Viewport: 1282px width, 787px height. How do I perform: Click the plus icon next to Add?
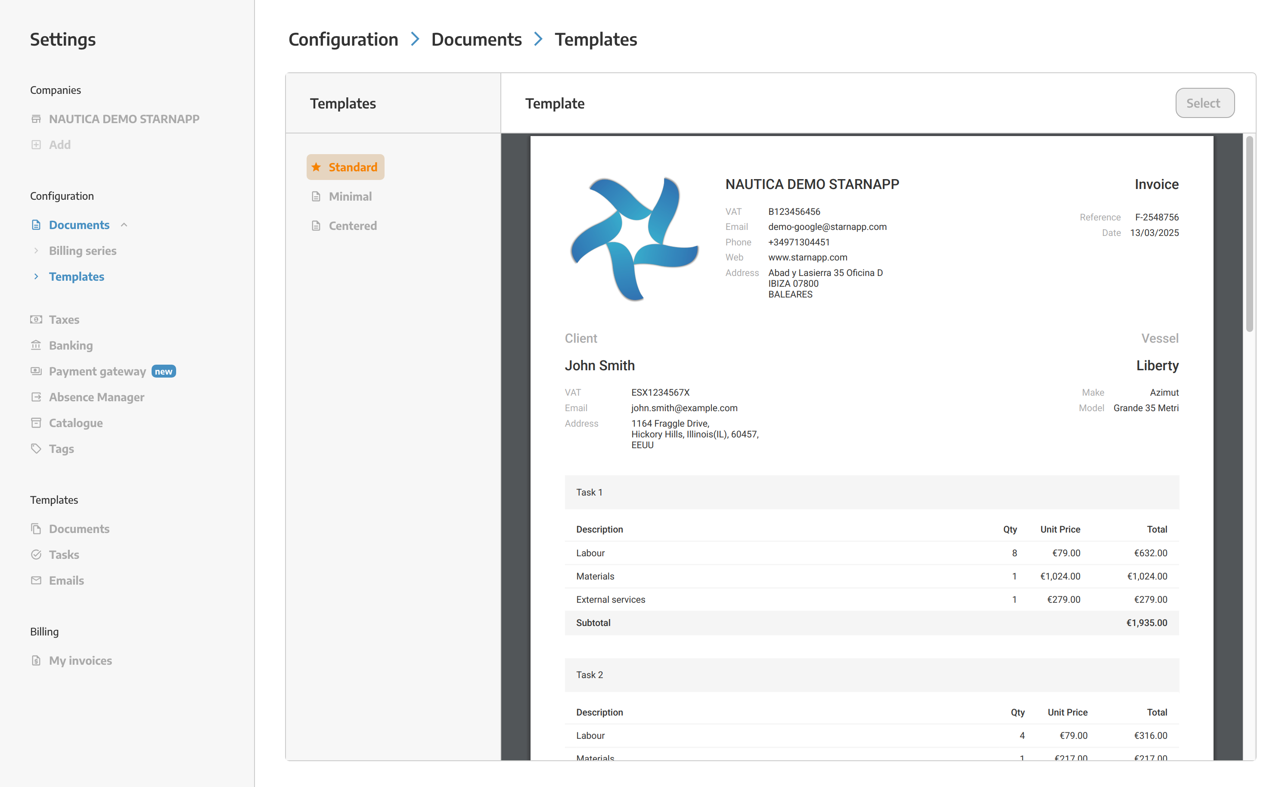pyautogui.click(x=36, y=145)
